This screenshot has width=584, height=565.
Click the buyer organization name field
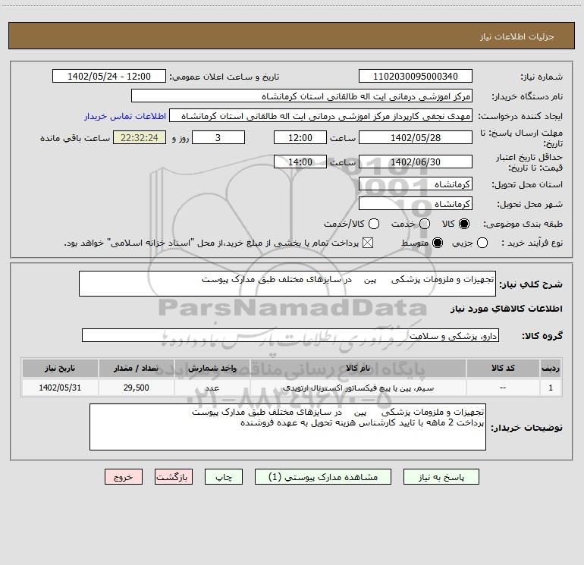[x=302, y=96]
